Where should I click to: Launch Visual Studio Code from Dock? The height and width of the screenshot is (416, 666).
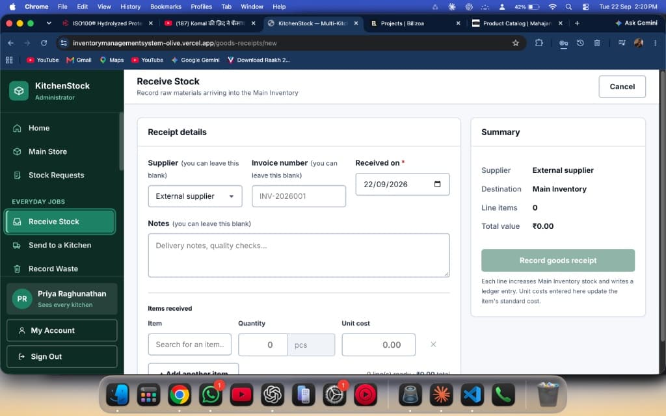point(472,395)
